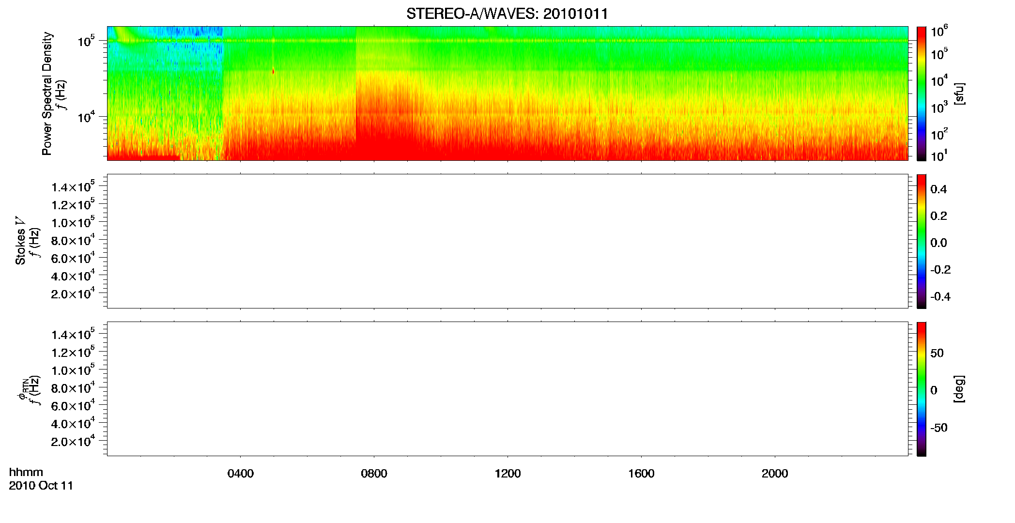Image resolution: width=1015 pixels, height=523 pixels.
Task: Click the Power Spectral Density axis title
Action: (47, 93)
